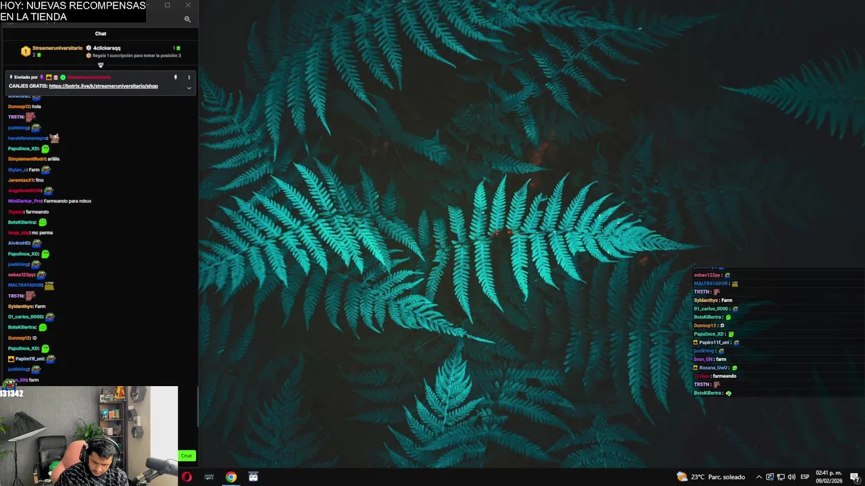The image size is (865, 486).
Task: Click username iDylan_c in chat
Action: click(x=17, y=170)
